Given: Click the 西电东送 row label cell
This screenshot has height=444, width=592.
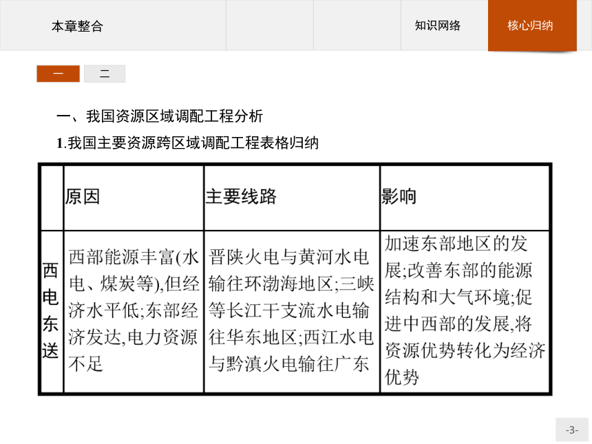Looking at the screenshot, I should (52, 311).
